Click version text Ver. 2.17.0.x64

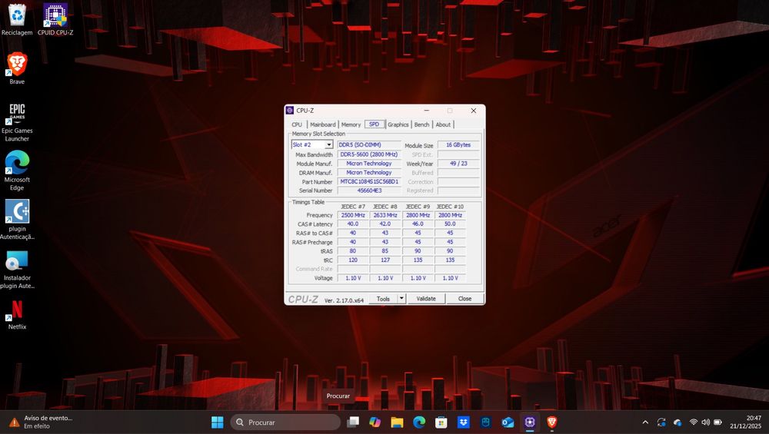[x=344, y=300]
